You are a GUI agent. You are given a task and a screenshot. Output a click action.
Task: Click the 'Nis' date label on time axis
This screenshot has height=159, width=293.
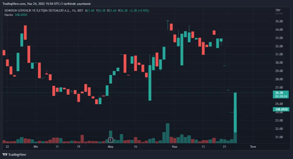pos(35,146)
